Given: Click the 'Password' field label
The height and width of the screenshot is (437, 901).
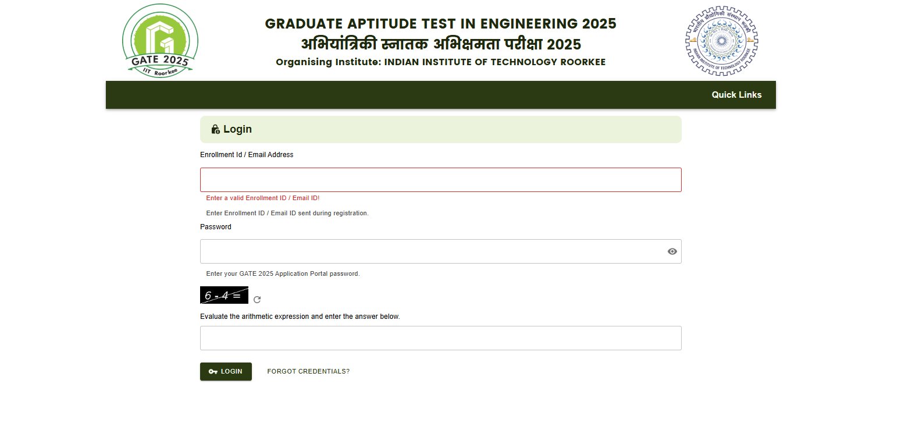Looking at the screenshot, I should (216, 227).
